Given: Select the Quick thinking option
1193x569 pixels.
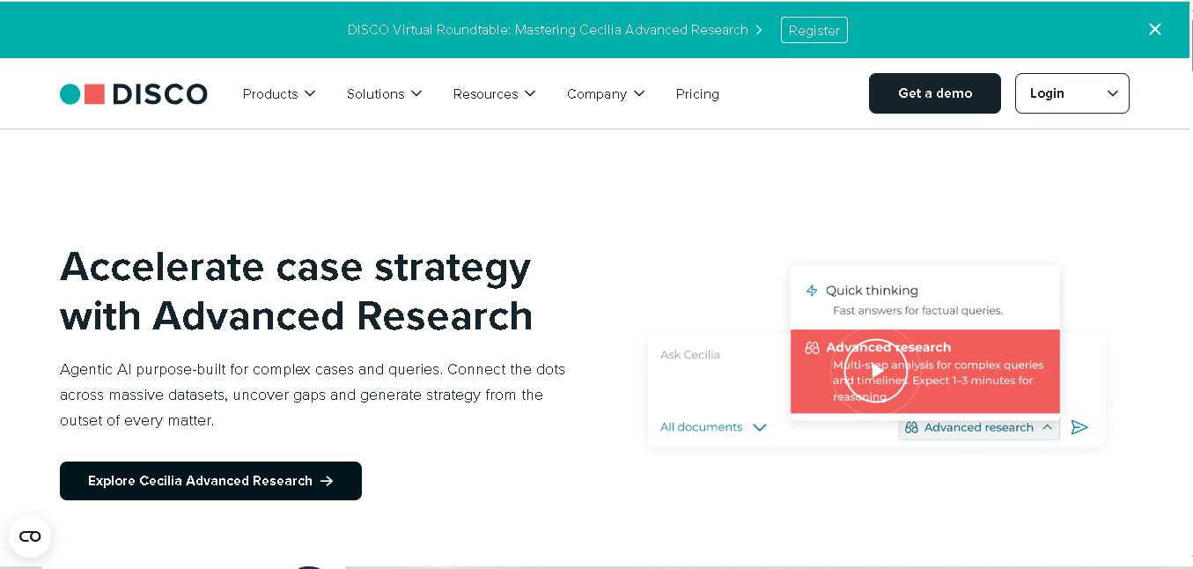Looking at the screenshot, I should (x=924, y=299).
